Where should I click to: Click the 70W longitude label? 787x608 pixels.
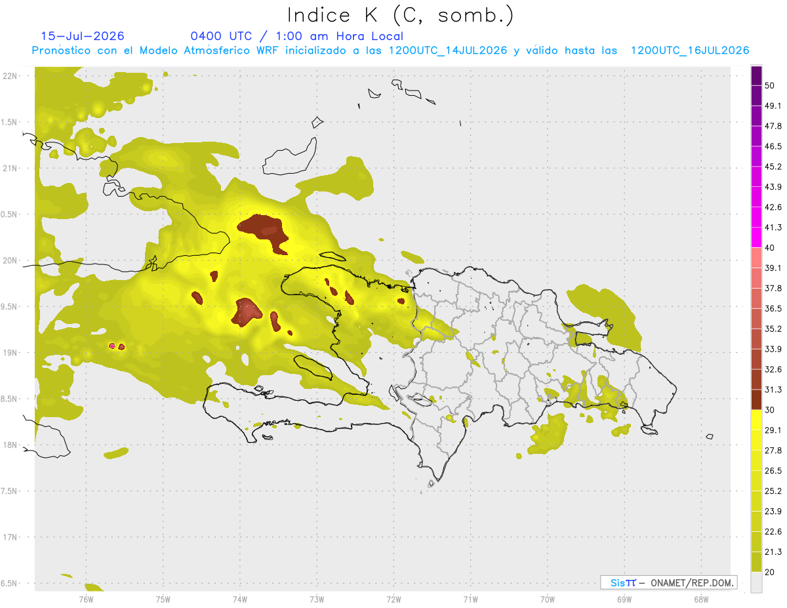pyautogui.click(x=547, y=599)
